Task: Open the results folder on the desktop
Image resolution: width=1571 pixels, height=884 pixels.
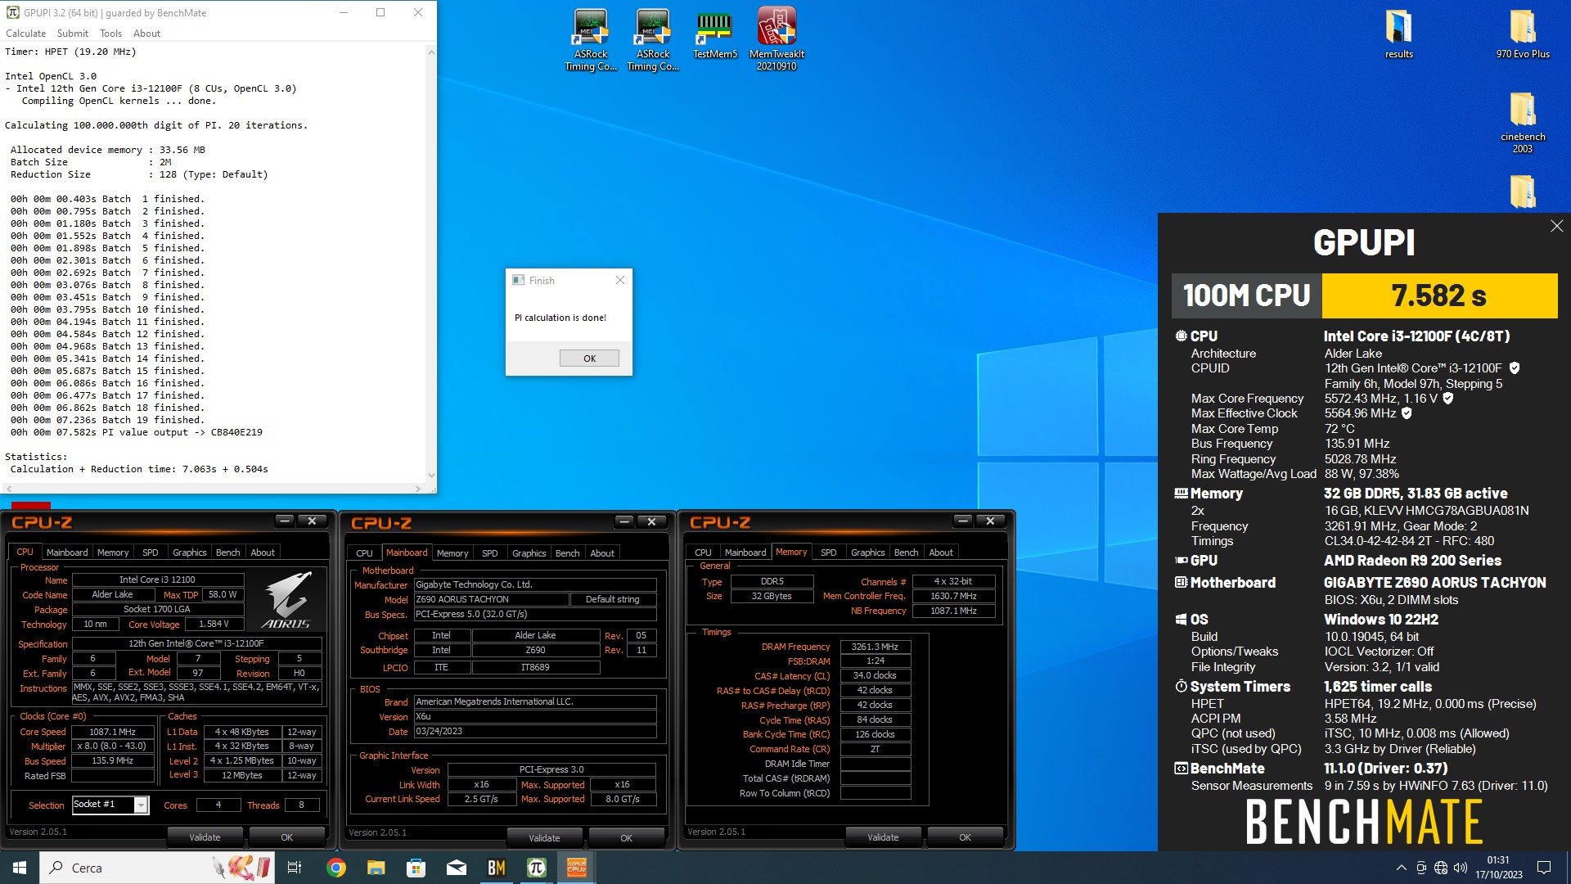Action: [x=1399, y=34]
